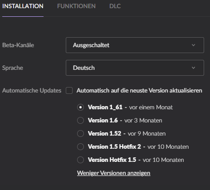Choose Version Hotfix 1.5 radio button

click(x=80, y=160)
